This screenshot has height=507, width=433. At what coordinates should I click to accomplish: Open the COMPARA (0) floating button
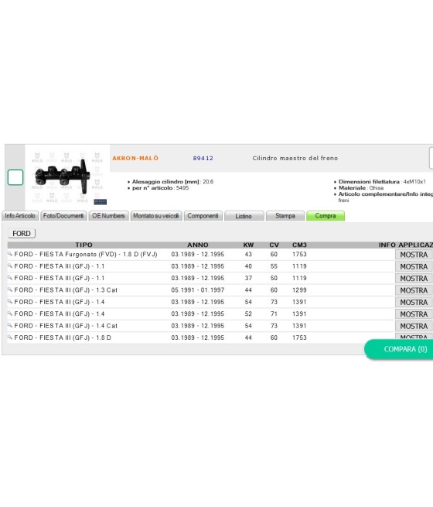click(400, 349)
